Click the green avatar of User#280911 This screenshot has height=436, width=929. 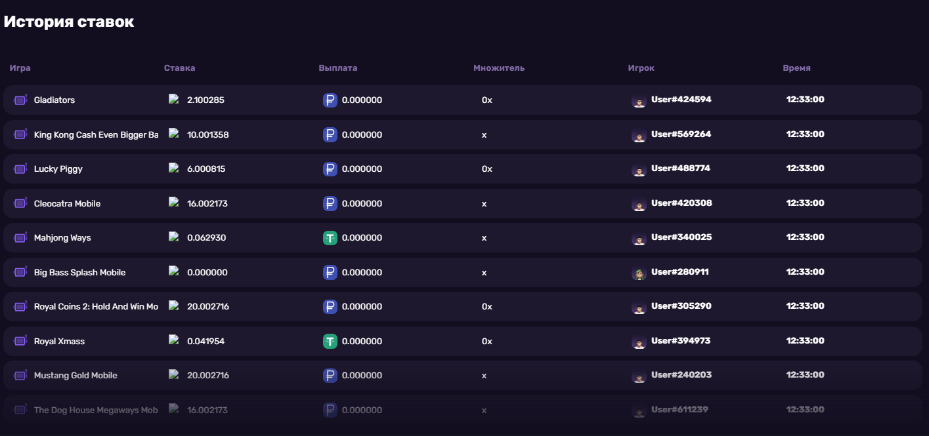(639, 272)
